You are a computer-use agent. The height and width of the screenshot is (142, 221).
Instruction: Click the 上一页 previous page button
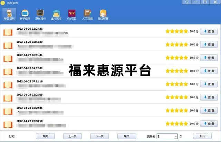tap(73, 136)
